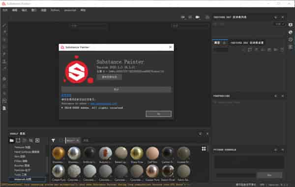
Task: Select the Copper Pure material thumbnail
Action: [152, 171]
